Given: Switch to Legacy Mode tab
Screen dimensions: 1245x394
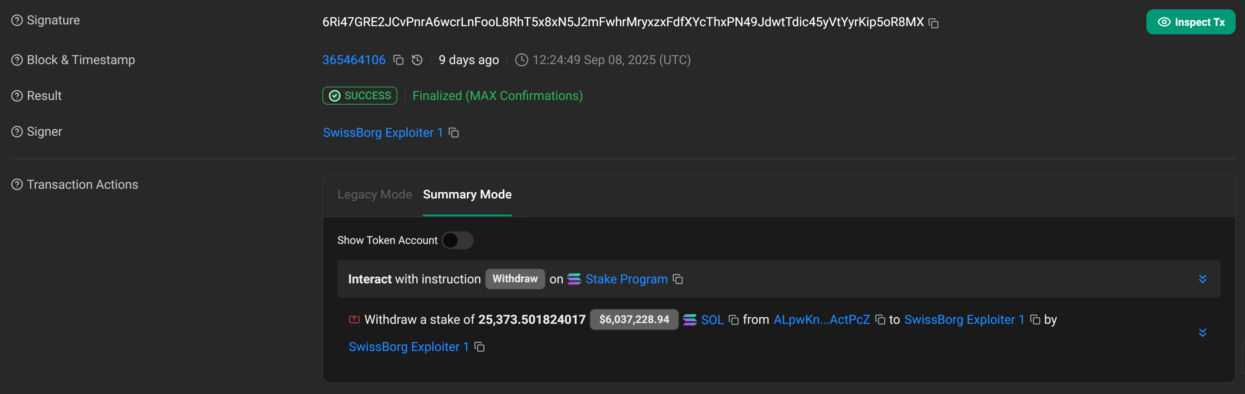Looking at the screenshot, I should click(x=375, y=194).
